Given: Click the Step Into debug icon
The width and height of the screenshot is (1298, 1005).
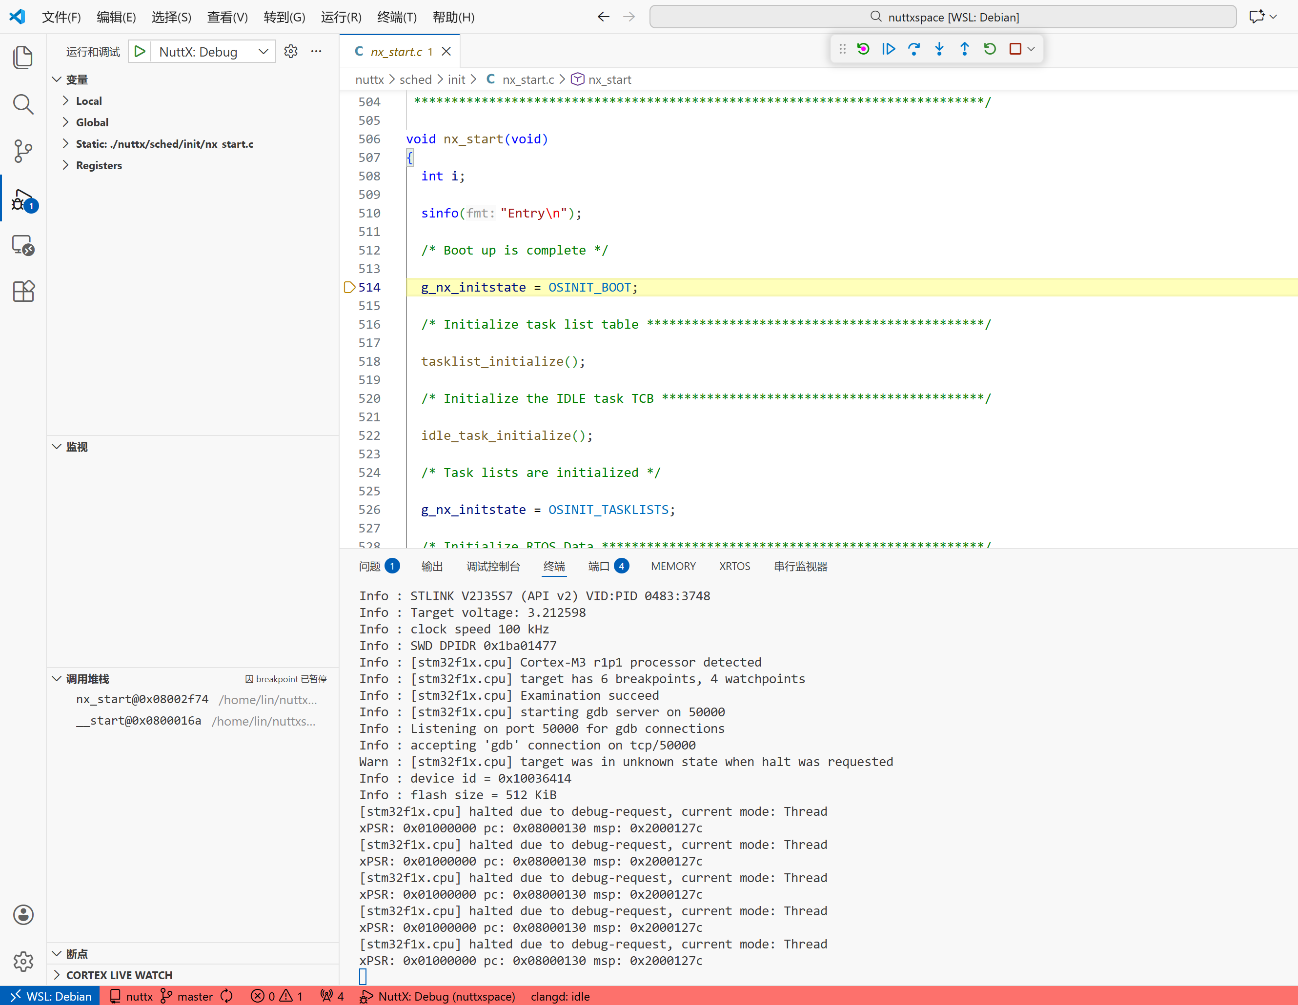Looking at the screenshot, I should pyautogui.click(x=939, y=49).
